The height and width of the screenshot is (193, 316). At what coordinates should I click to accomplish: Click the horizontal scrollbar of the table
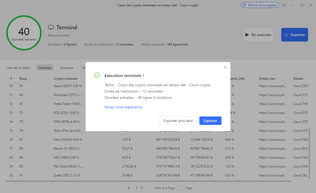(x=149, y=181)
